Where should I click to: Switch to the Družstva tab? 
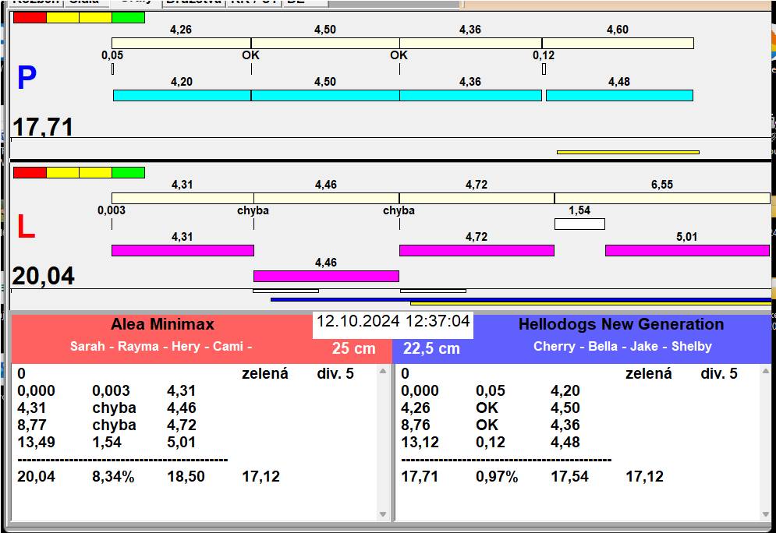coord(193,2)
